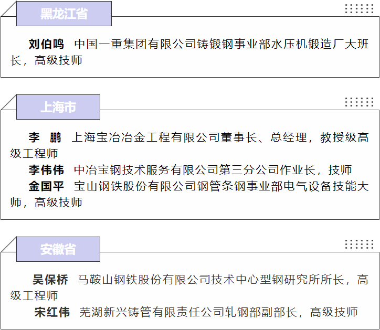The height and width of the screenshot is (330, 380).
Task: Select the 安徽省 header tab
Action: (58, 249)
